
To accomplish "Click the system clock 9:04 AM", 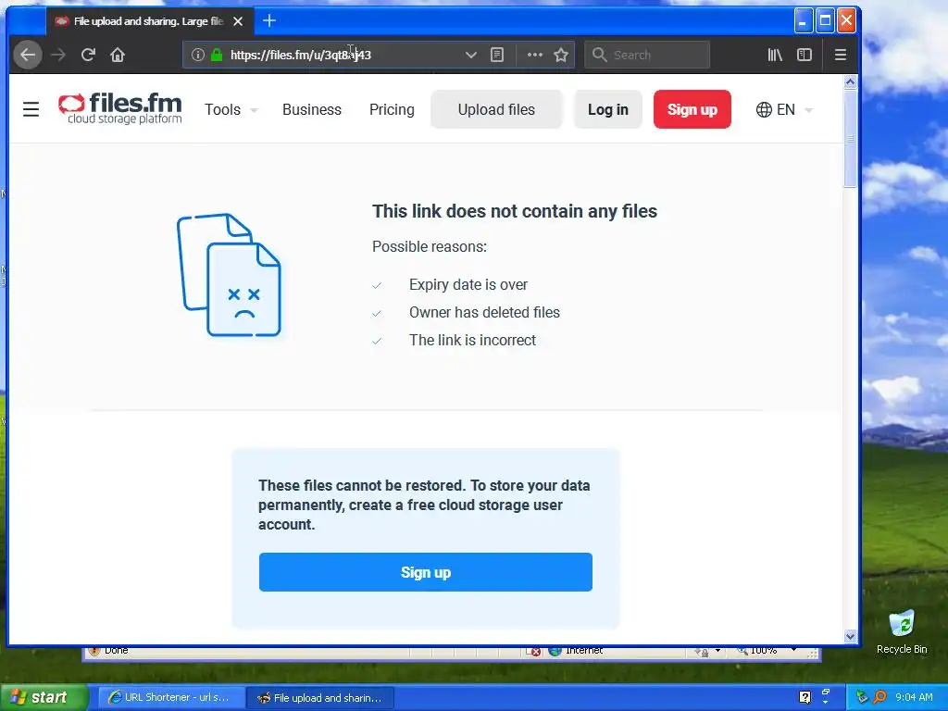I will (x=914, y=697).
